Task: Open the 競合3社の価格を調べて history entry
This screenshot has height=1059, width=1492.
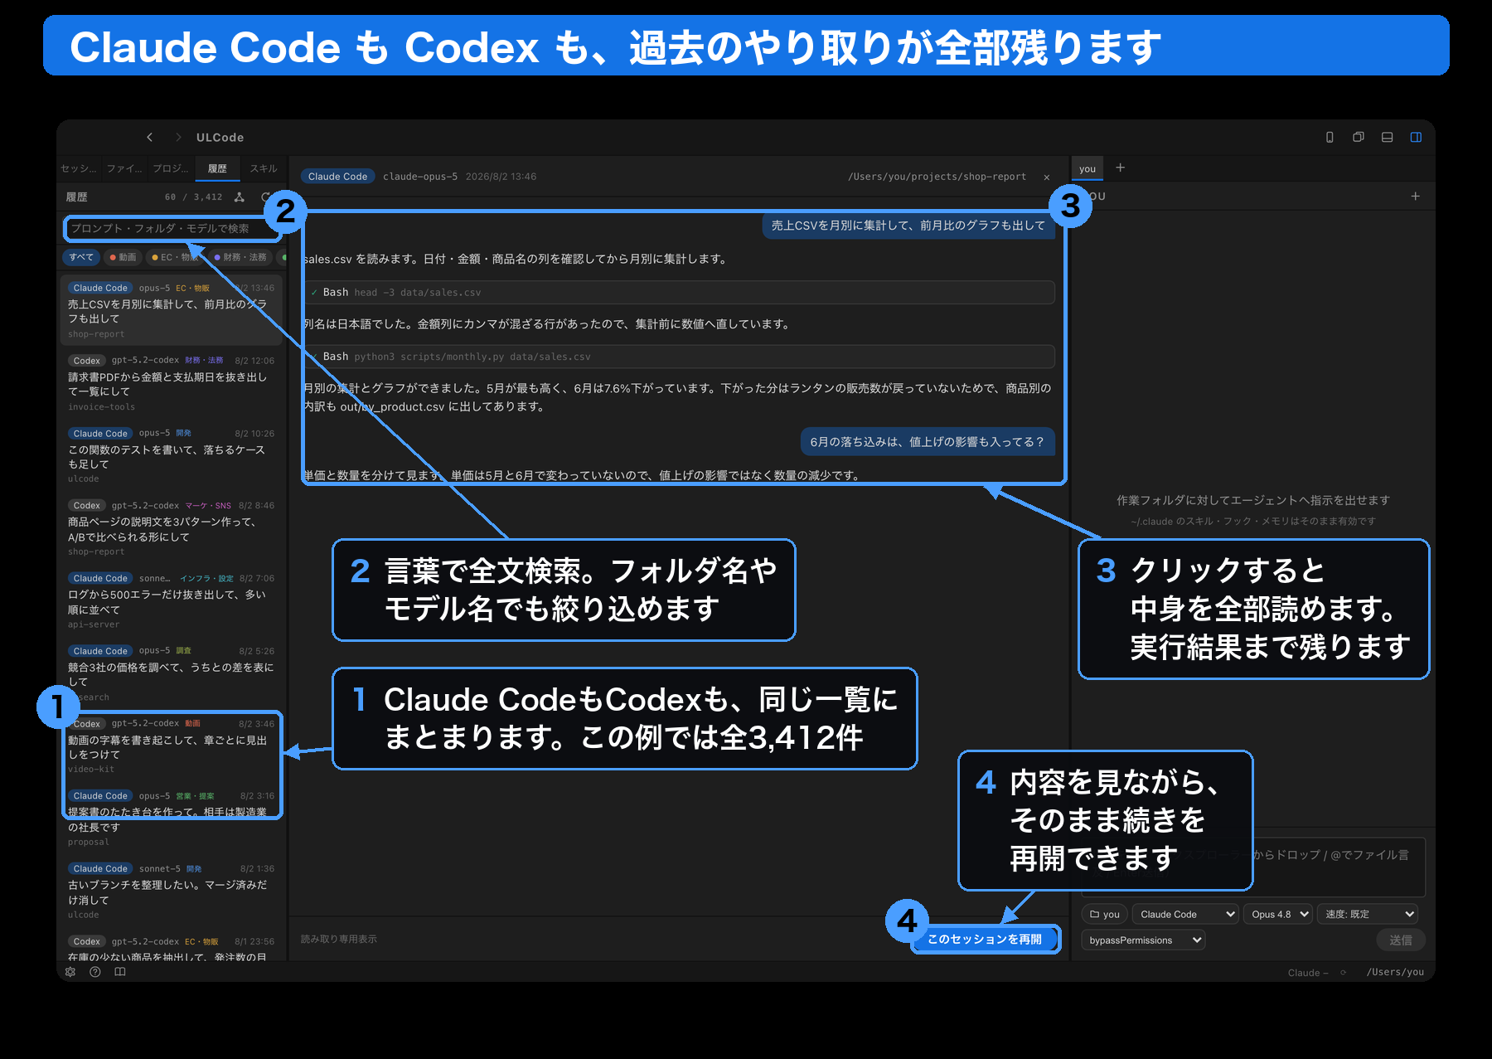Action: (x=172, y=673)
